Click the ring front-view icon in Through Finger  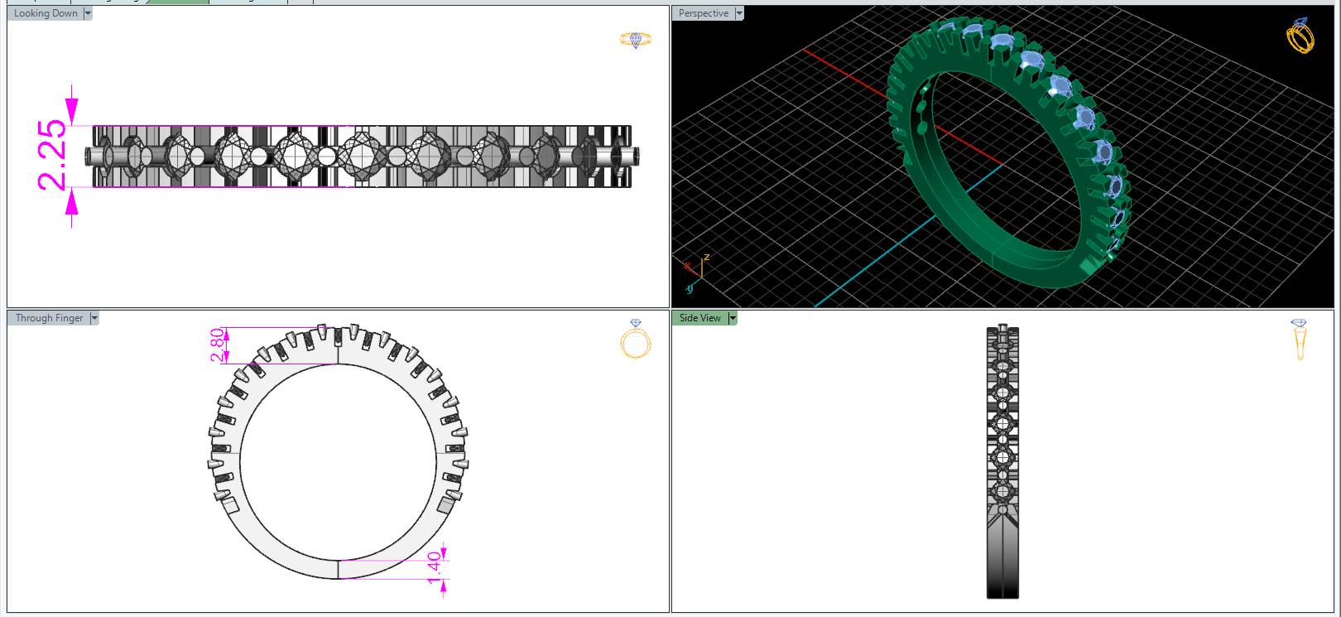(636, 339)
